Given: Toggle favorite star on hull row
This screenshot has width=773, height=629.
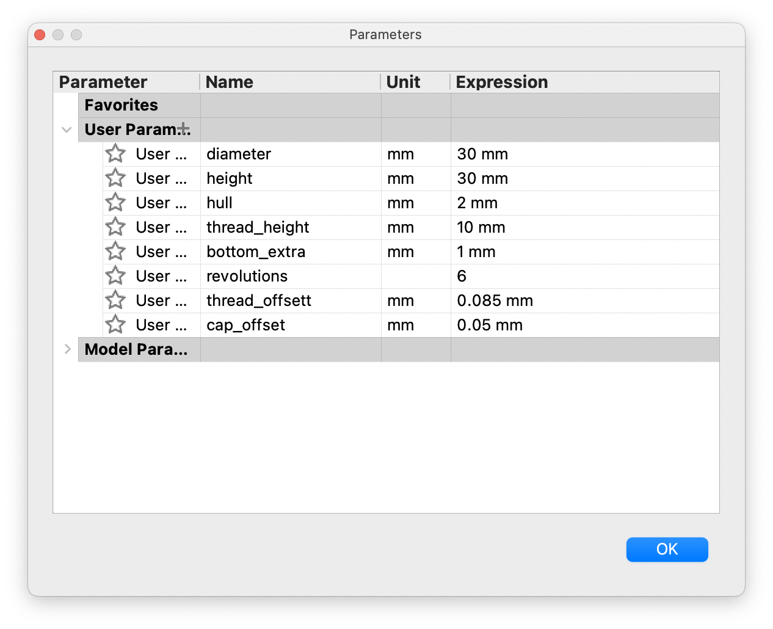Looking at the screenshot, I should point(115,203).
